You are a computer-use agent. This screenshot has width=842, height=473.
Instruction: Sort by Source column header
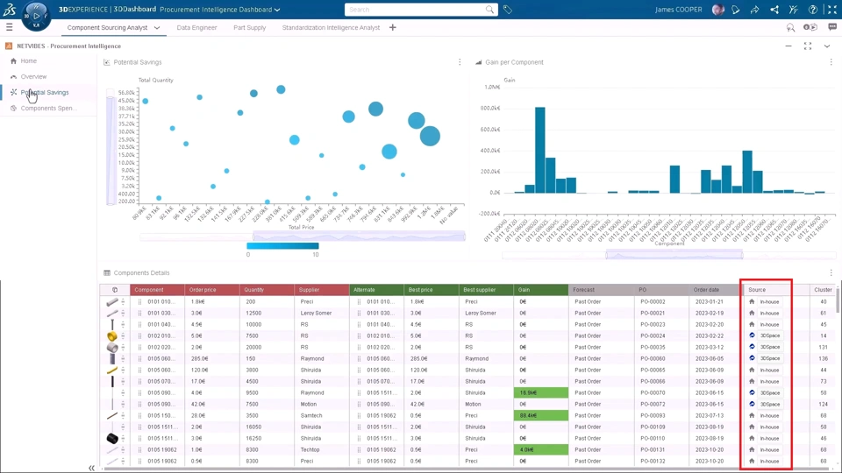click(768, 290)
